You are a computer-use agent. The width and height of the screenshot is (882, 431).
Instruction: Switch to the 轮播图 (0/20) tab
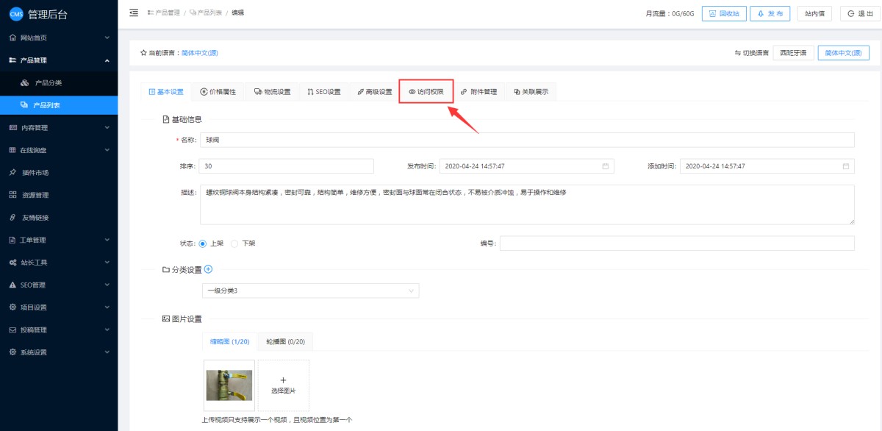tap(285, 342)
